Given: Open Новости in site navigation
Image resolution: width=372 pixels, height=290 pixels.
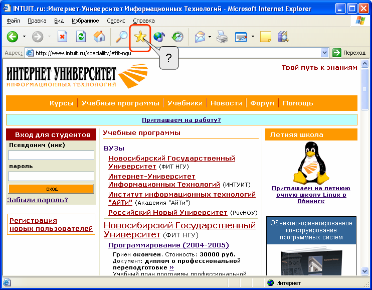Looking at the screenshot, I should click(x=226, y=103).
